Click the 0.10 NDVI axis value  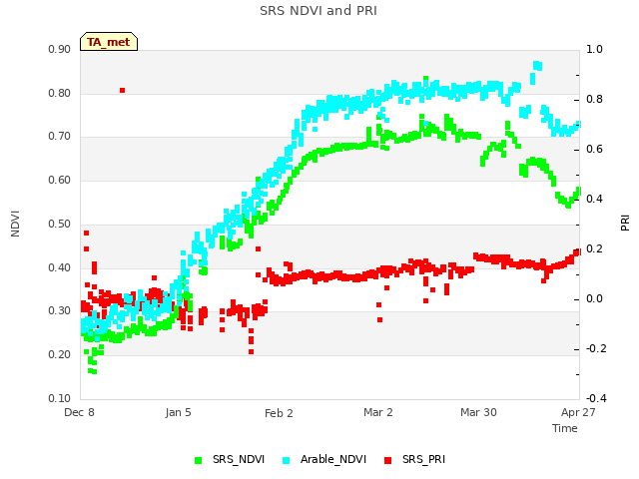tap(60, 398)
